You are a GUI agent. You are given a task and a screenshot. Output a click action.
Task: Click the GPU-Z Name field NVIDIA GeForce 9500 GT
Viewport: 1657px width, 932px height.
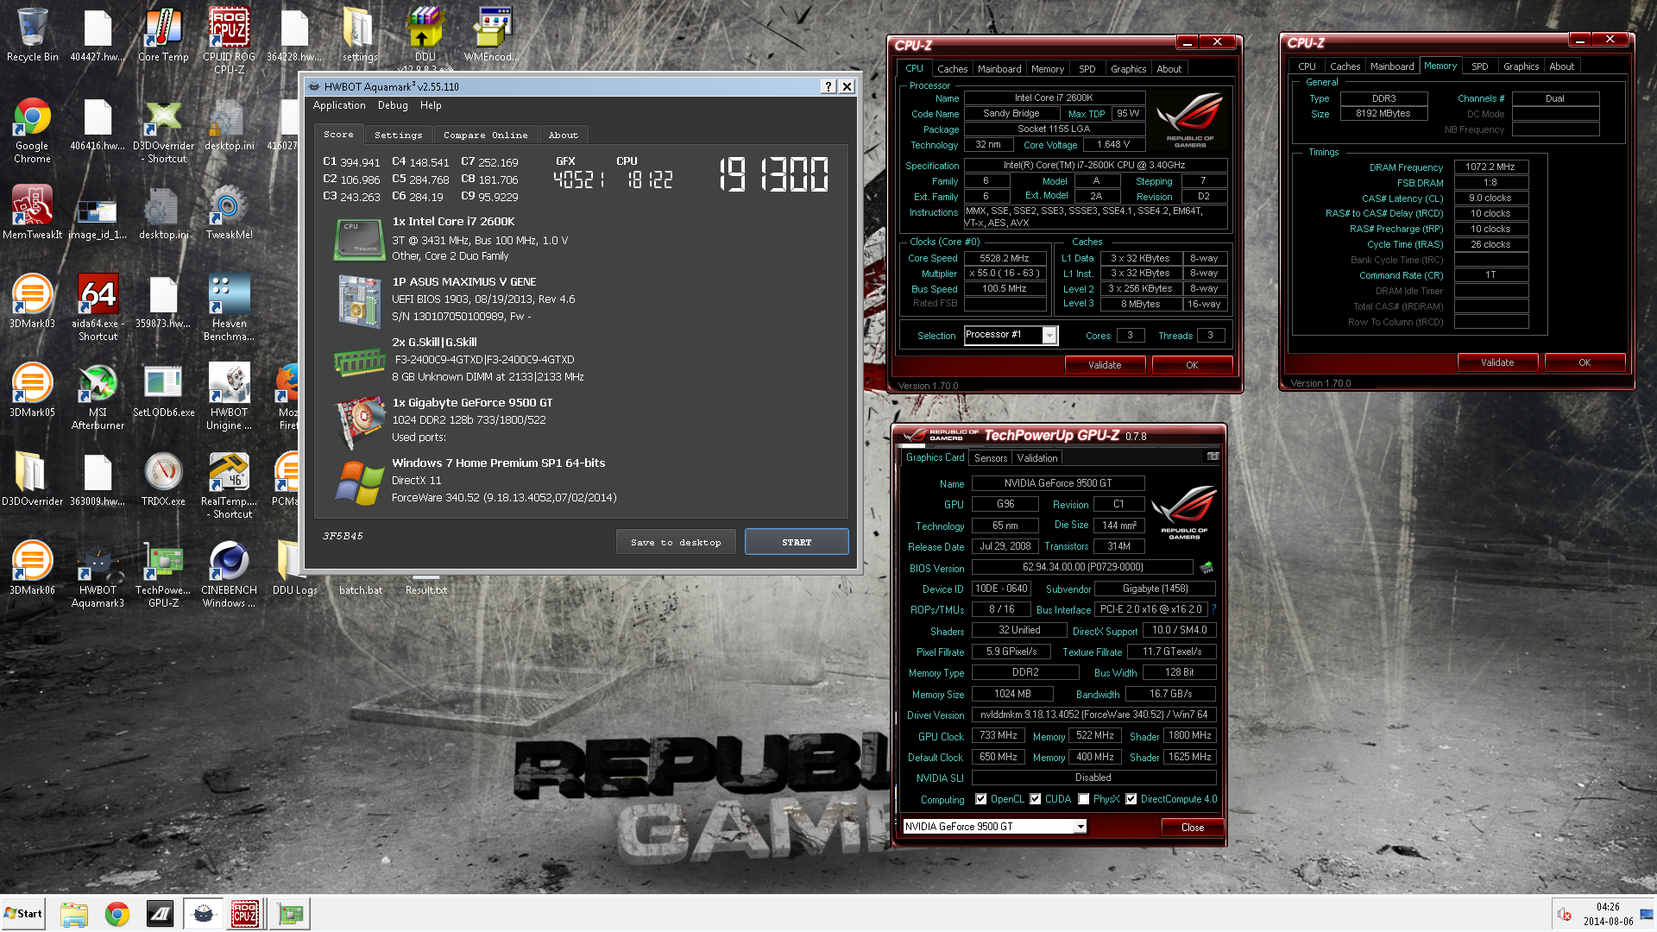pos(1058,483)
